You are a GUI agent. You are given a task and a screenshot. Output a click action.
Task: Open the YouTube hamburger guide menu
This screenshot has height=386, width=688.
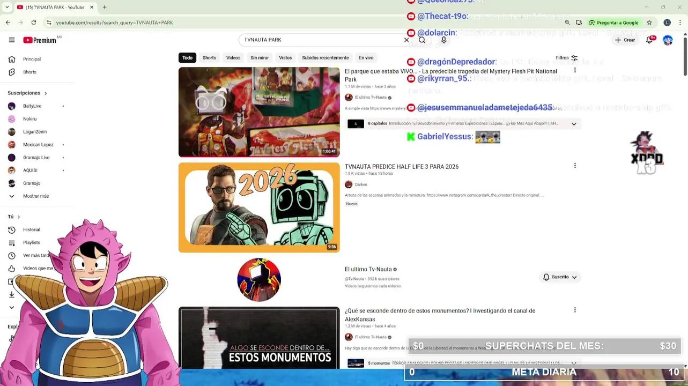pyautogui.click(x=11, y=40)
